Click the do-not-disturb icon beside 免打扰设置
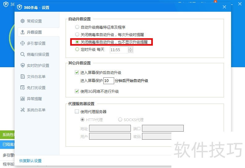Screen dimensions: 245x168 click(23, 88)
